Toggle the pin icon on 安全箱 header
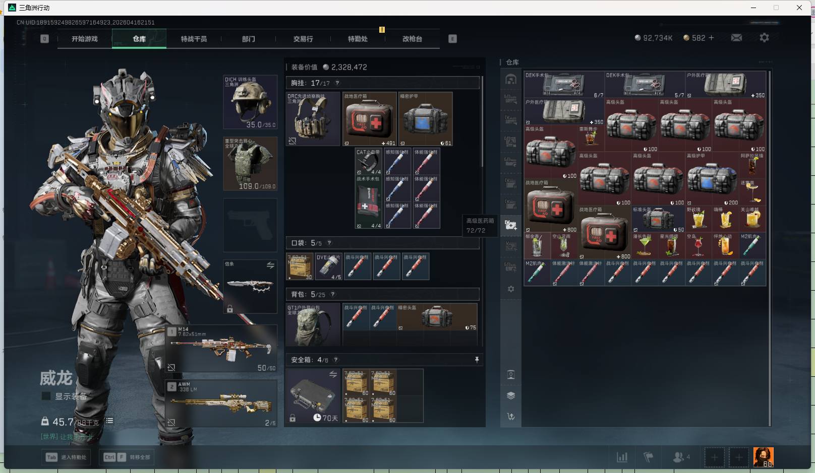The height and width of the screenshot is (473, 815). point(477,360)
